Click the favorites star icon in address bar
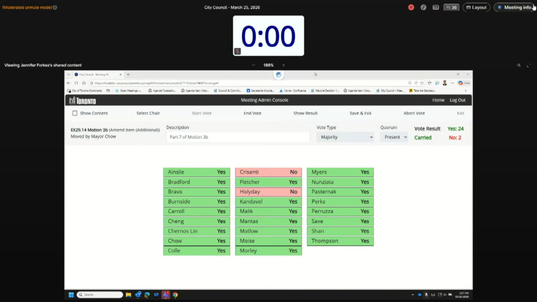 422,83
